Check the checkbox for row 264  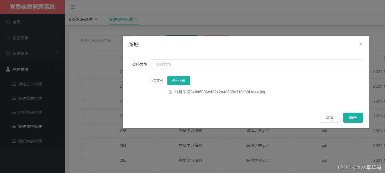click(82, 146)
